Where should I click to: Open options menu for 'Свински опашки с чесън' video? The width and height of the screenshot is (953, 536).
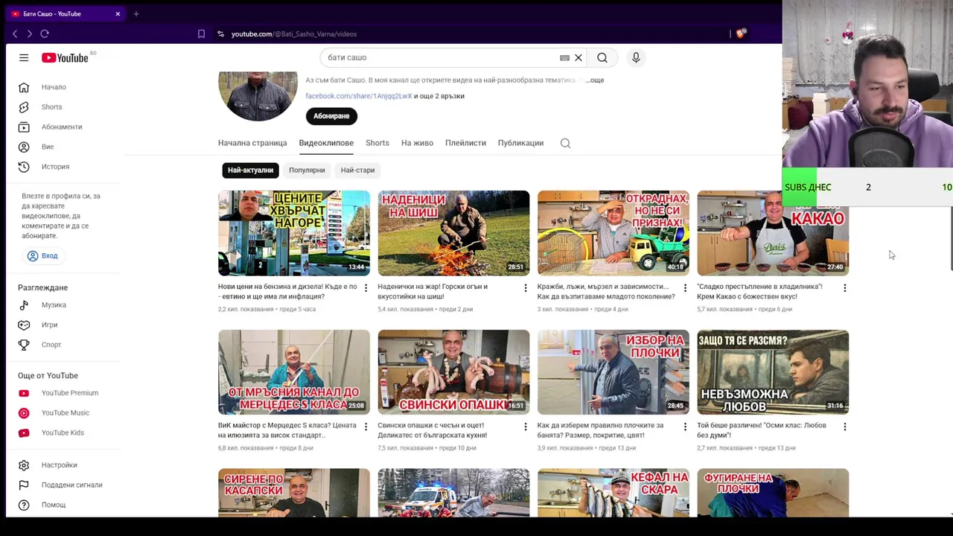(x=526, y=427)
